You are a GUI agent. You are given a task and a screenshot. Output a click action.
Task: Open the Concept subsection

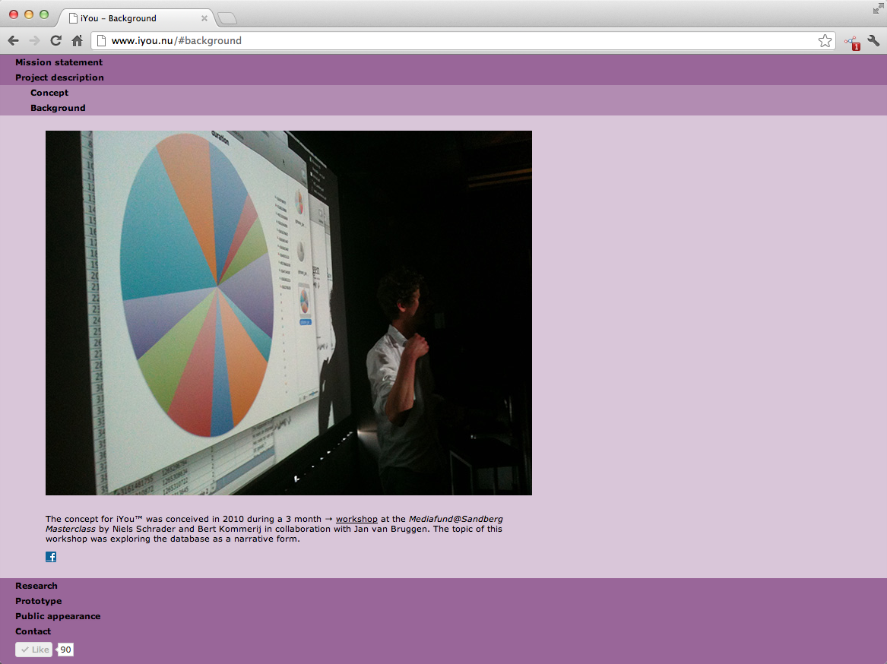[x=49, y=93]
